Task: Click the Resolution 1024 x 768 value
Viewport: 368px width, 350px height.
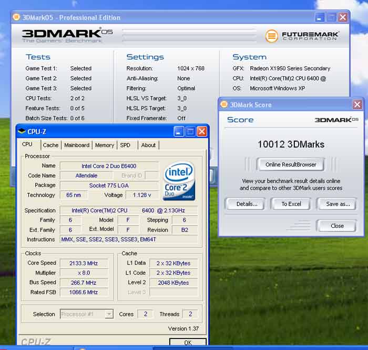Action: tap(191, 68)
